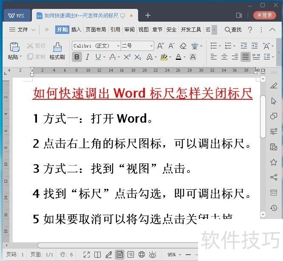
Task: Switch to full screen view icon
Action: pos(87,255)
